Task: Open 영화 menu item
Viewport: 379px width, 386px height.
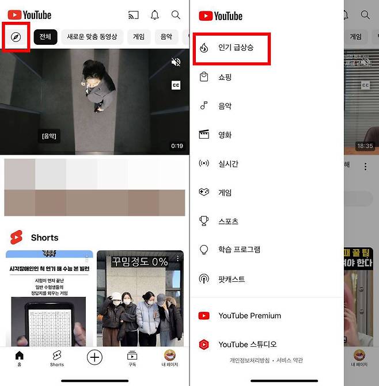Action: [267, 135]
